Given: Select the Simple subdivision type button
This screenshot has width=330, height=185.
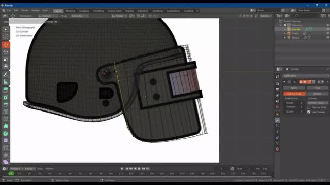Looking at the screenshot, I should tap(317, 94).
